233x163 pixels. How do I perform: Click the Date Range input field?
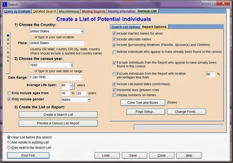(55, 77)
